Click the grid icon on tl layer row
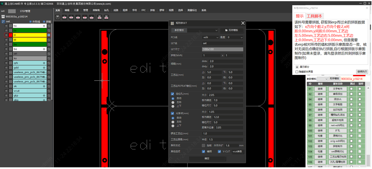 click(49, 35)
